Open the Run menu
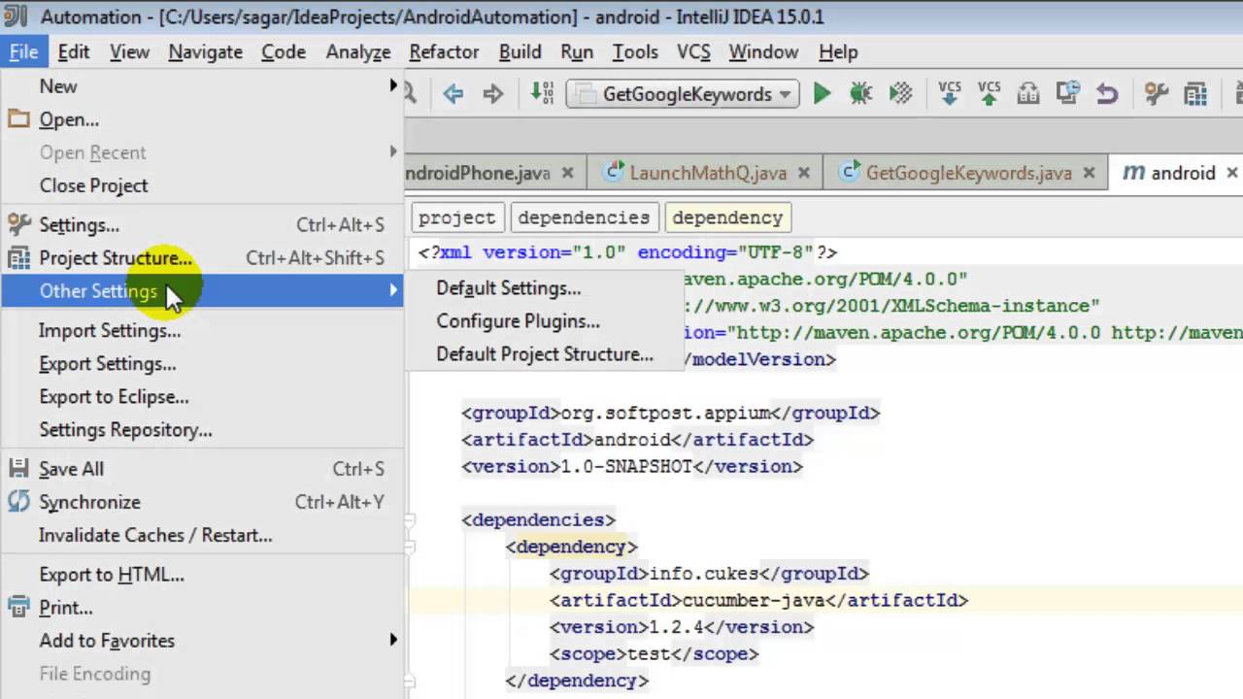1243x699 pixels. (577, 52)
